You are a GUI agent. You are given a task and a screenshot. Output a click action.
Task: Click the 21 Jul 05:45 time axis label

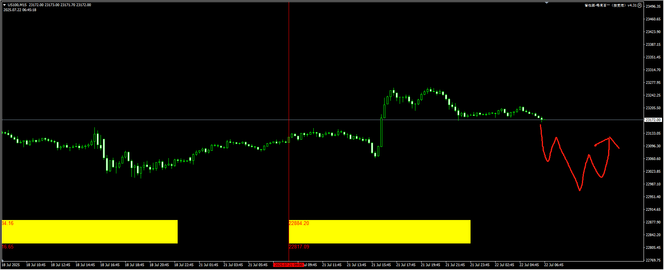[258, 265]
